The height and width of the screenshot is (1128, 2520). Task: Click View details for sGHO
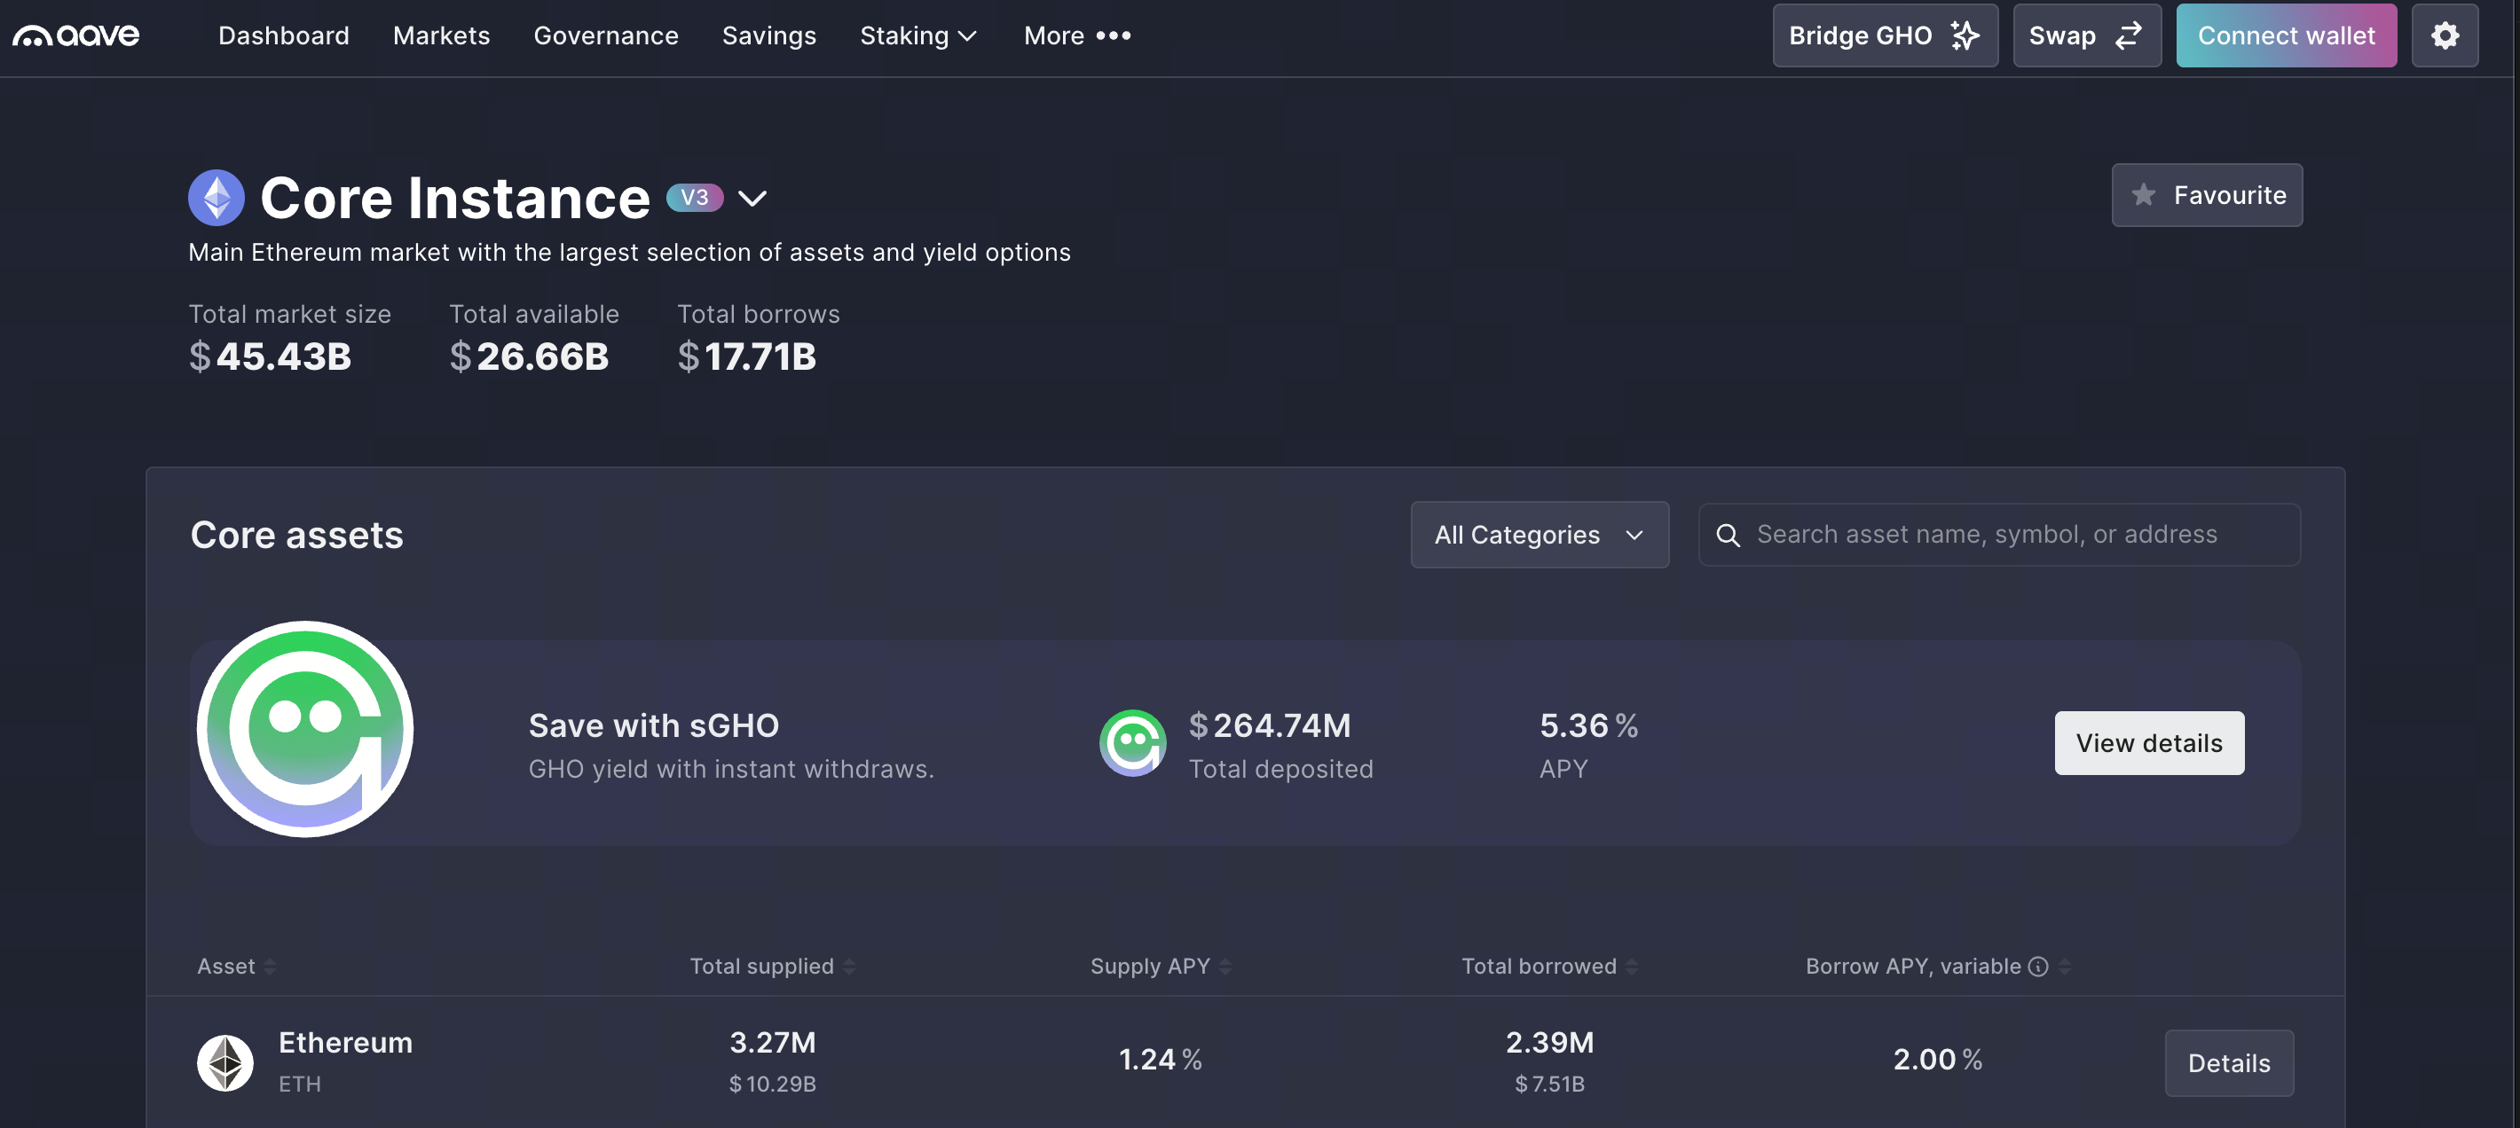click(2148, 743)
